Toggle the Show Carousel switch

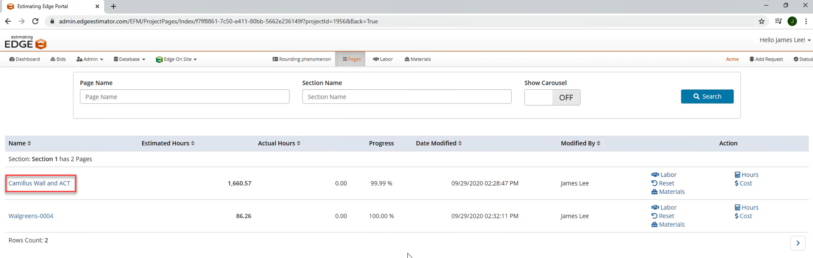point(552,98)
